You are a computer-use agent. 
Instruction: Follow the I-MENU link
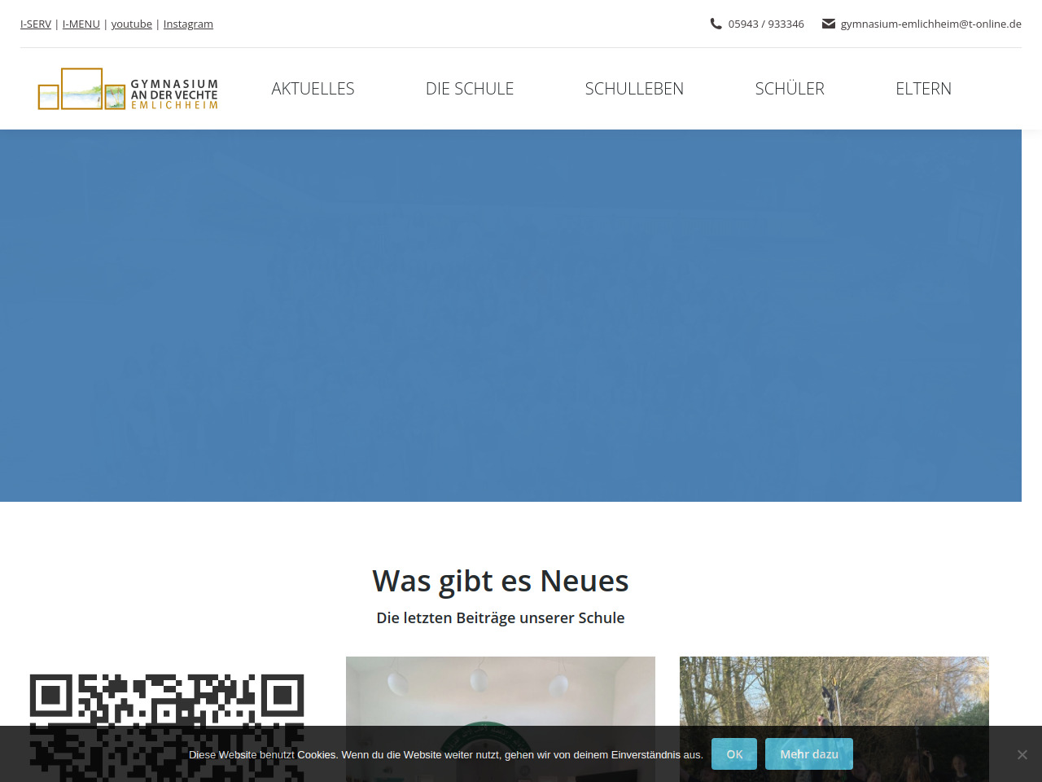(x=81, y=24)
